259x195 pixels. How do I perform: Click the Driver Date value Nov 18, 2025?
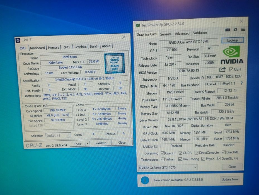pos(174,126)
